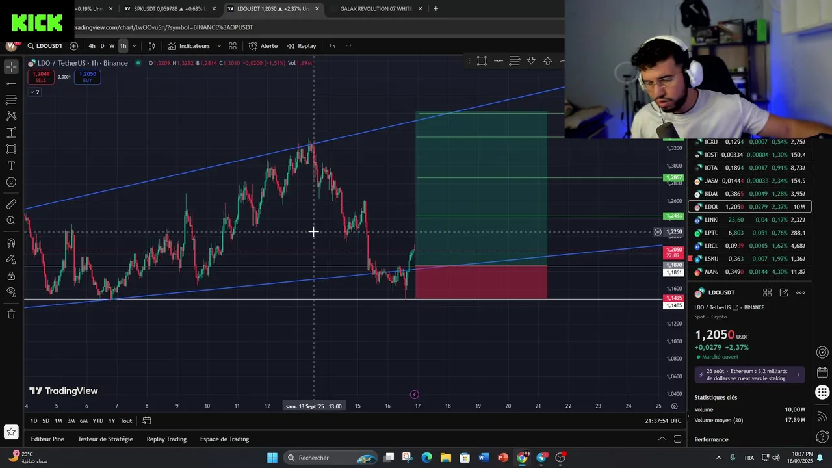The width and height of the screenshot is (832, 468).
Task: Click the edit note icon beside LDOUSDT
Action: (784, 293)
